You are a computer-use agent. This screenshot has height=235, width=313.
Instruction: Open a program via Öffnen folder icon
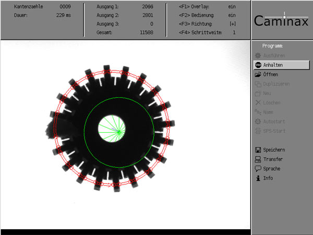click(x=258, y=75)
